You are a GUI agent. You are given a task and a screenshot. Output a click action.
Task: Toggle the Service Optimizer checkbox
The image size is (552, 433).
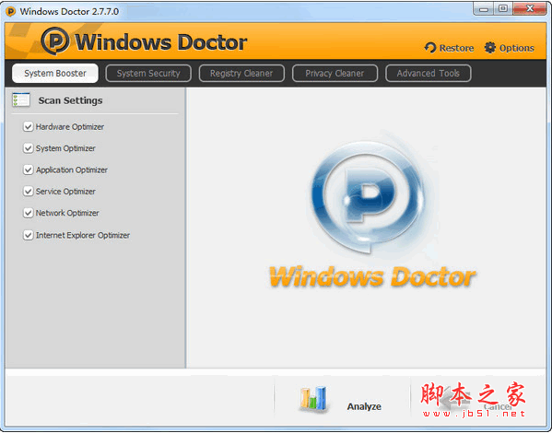click(29, 191)
